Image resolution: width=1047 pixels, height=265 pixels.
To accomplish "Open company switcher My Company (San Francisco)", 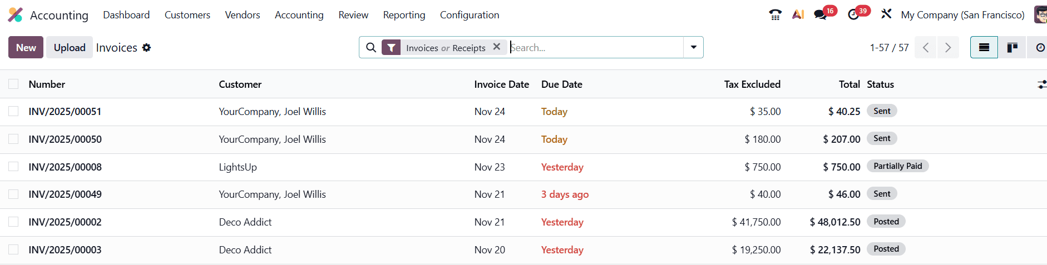I will 962,15.
